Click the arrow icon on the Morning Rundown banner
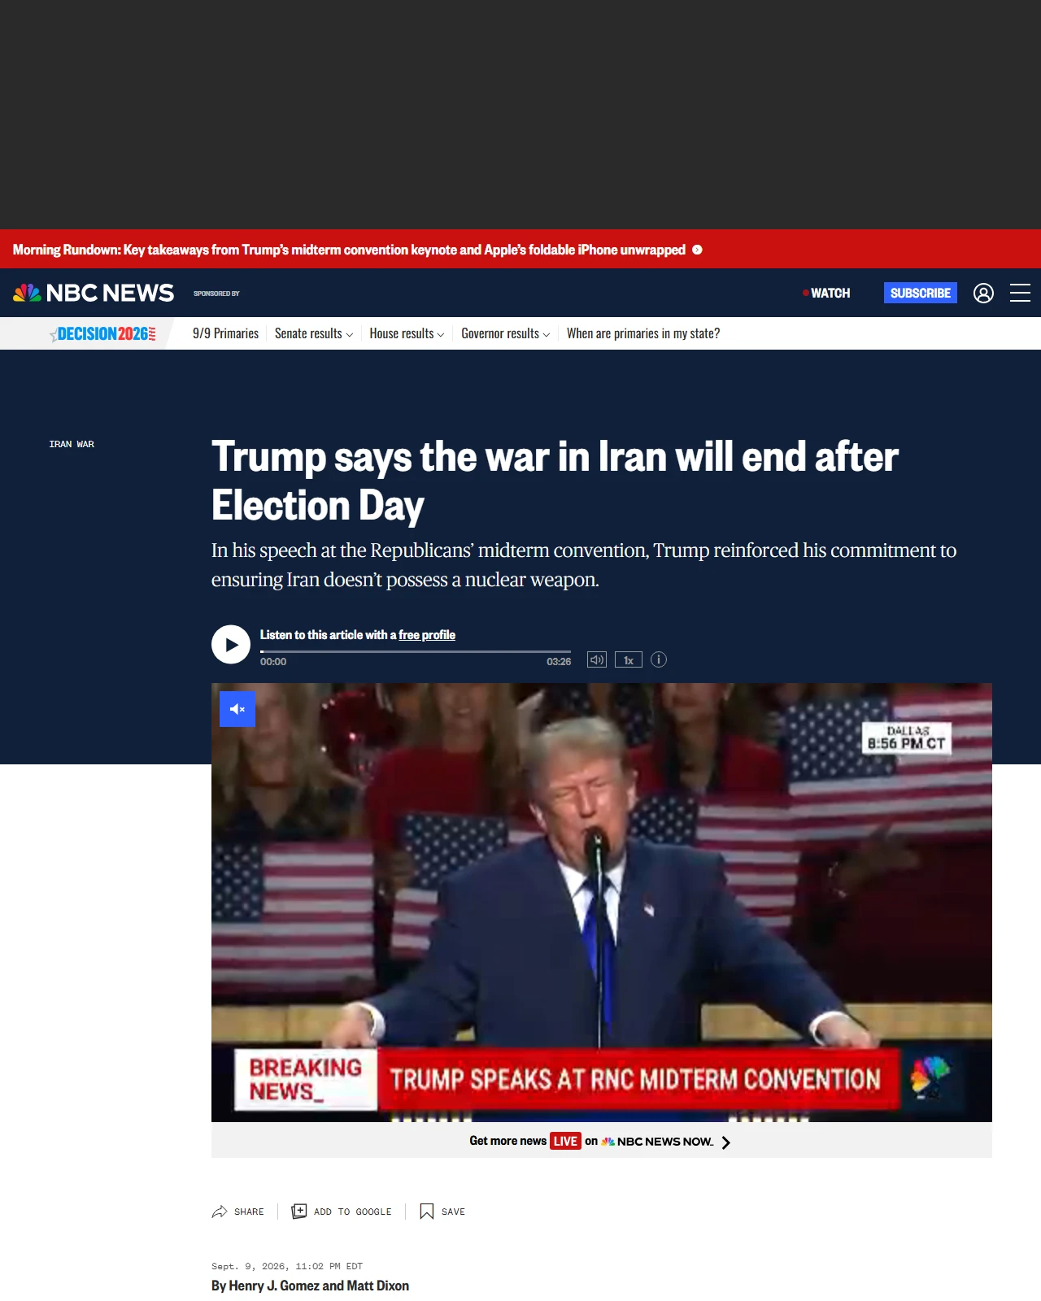The width and height of the screenshot is (1041, 1301). [x=697, y=250]
